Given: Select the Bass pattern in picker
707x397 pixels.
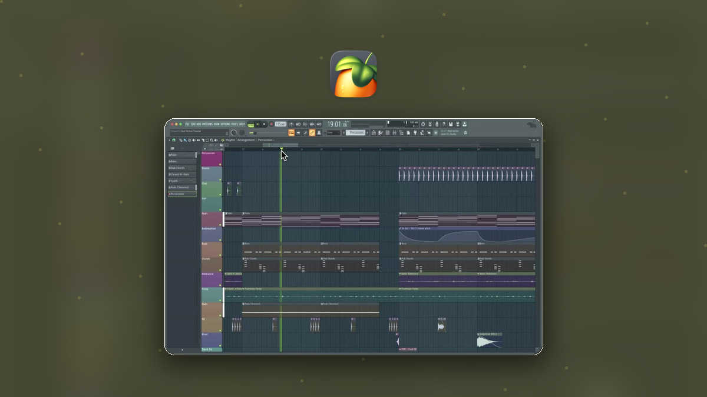Looking at the screenshot, I should 182,161.
